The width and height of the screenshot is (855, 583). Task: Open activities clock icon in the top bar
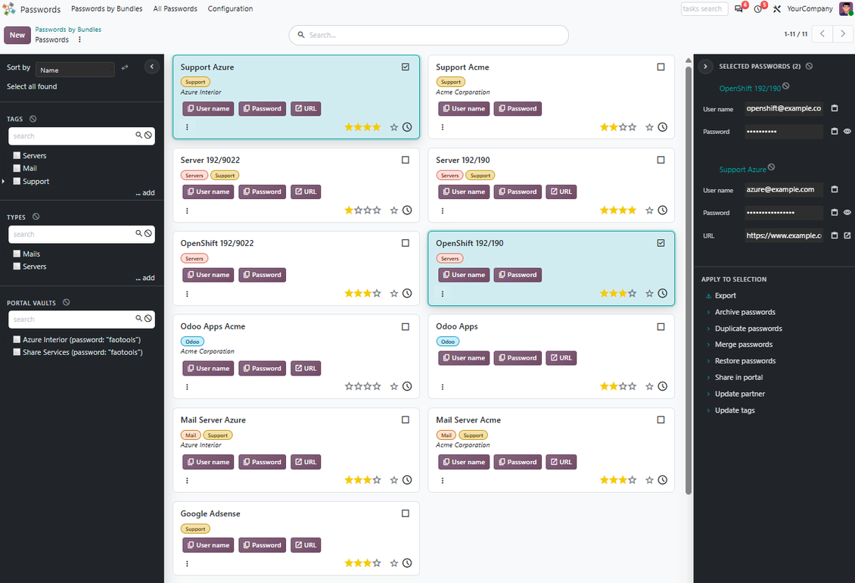click(x=758, y=9)
